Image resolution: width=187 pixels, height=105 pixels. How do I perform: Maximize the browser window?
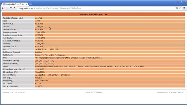click(x=181, y=2)
